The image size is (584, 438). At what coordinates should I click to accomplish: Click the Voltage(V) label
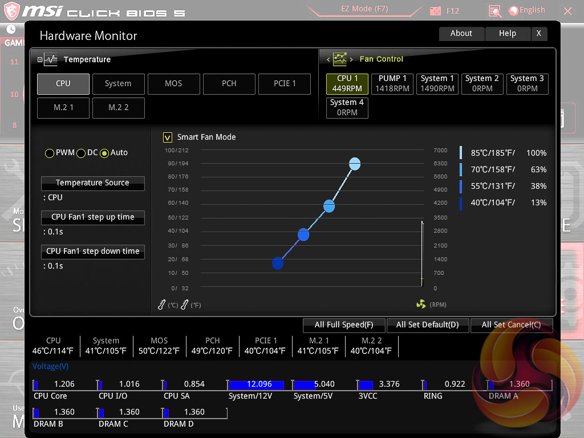(51, 367)
